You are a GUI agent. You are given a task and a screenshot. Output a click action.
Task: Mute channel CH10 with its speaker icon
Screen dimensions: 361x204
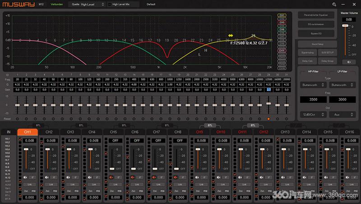[x=218, y=177]
